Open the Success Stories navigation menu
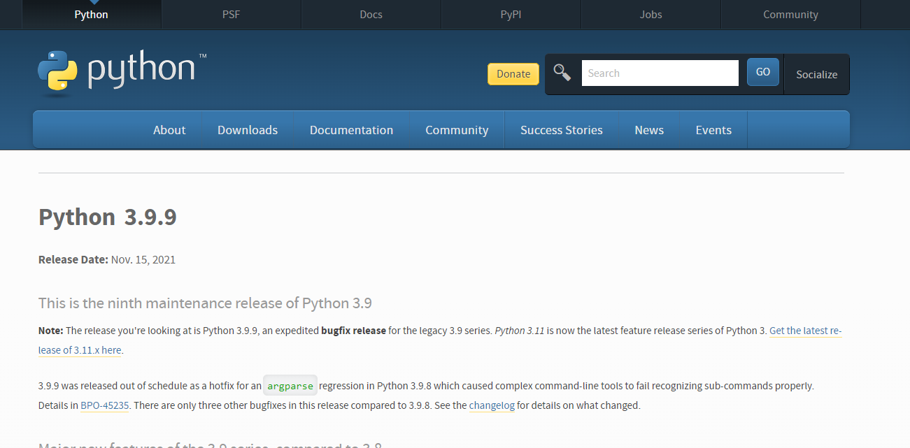Screen dimensions: 910x448 pos(562,130)
